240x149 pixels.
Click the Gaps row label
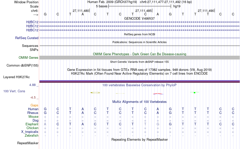(34, 105)
